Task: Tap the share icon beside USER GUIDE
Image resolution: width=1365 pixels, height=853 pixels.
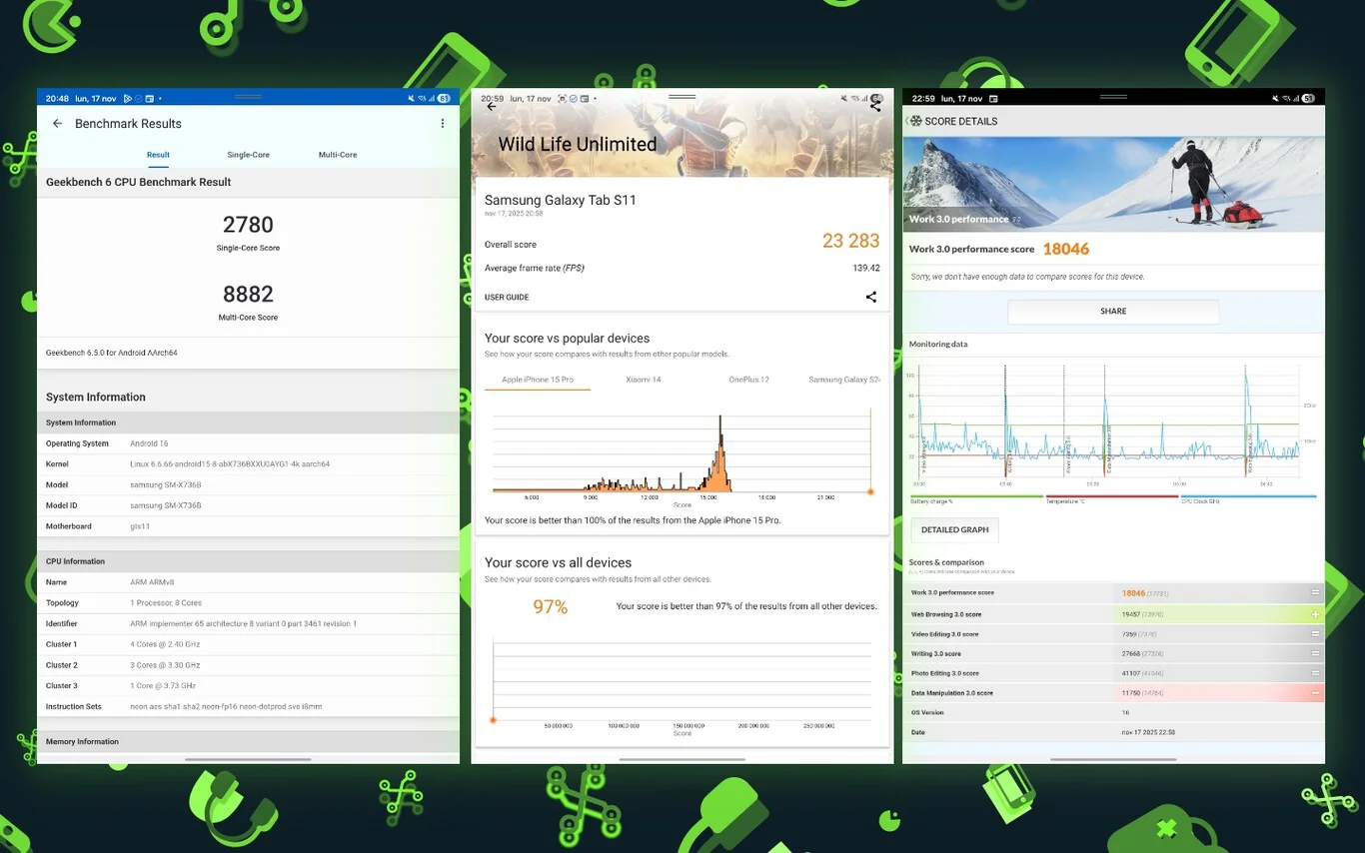Action: pos(871,297)
